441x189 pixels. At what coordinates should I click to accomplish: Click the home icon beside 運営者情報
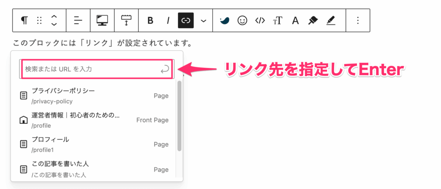pyautogui.click(x=24, y=120)
